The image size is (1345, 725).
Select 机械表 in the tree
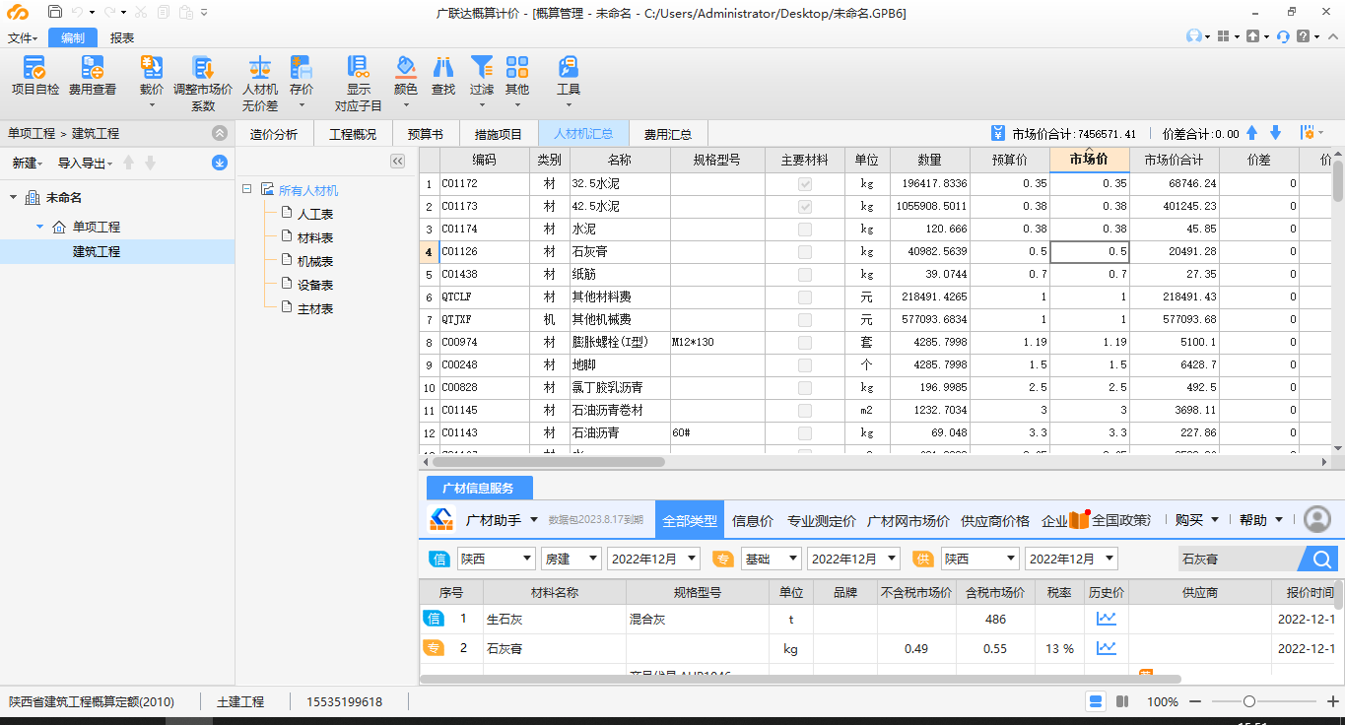pos(315,261)
